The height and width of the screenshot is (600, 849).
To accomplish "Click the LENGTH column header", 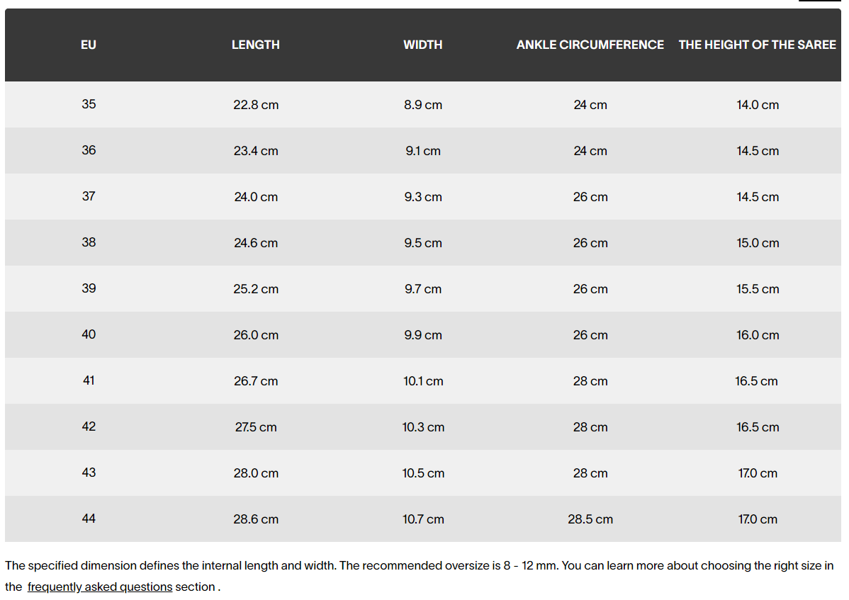I will point(256,45).
